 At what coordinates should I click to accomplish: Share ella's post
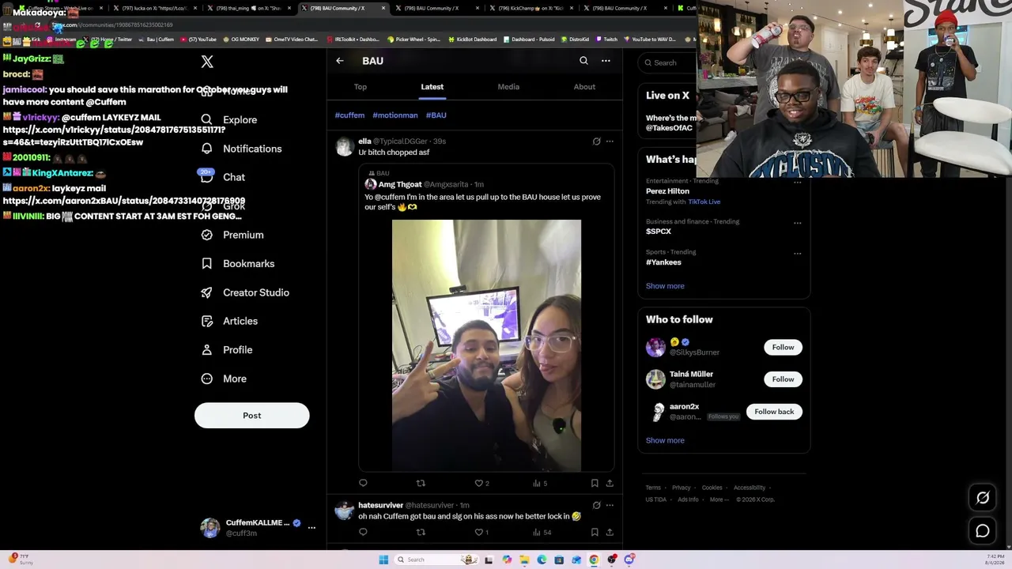click(610, 483)
